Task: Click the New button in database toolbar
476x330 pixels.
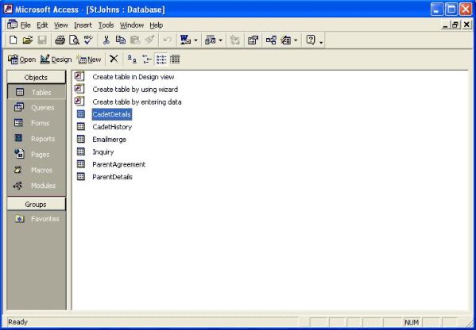Action: coord(89,59)
